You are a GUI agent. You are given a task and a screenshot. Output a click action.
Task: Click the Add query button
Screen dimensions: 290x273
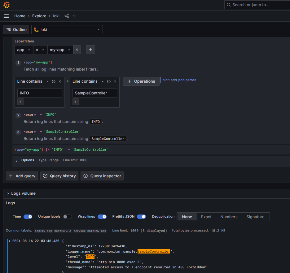(22, 176)
